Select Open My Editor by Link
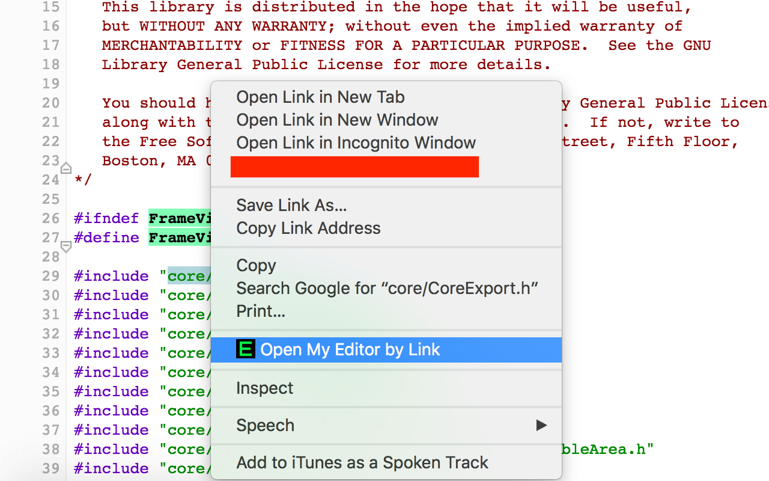This screenshot has width=769, height=481. coord(350,350)
